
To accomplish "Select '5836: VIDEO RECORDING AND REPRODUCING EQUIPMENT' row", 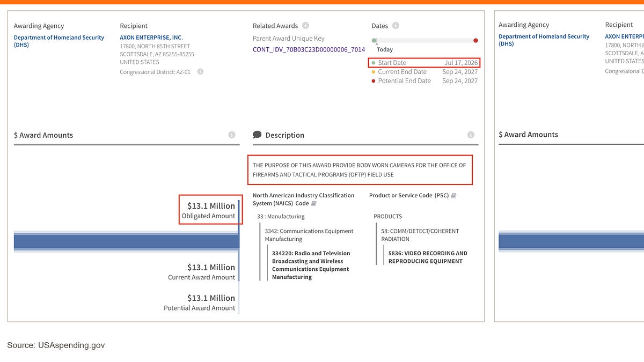I will pos(428,257).
